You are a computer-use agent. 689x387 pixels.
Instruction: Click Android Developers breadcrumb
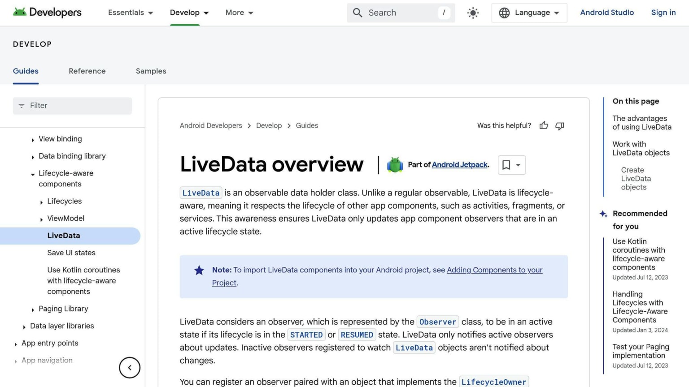tap(211, 125)
